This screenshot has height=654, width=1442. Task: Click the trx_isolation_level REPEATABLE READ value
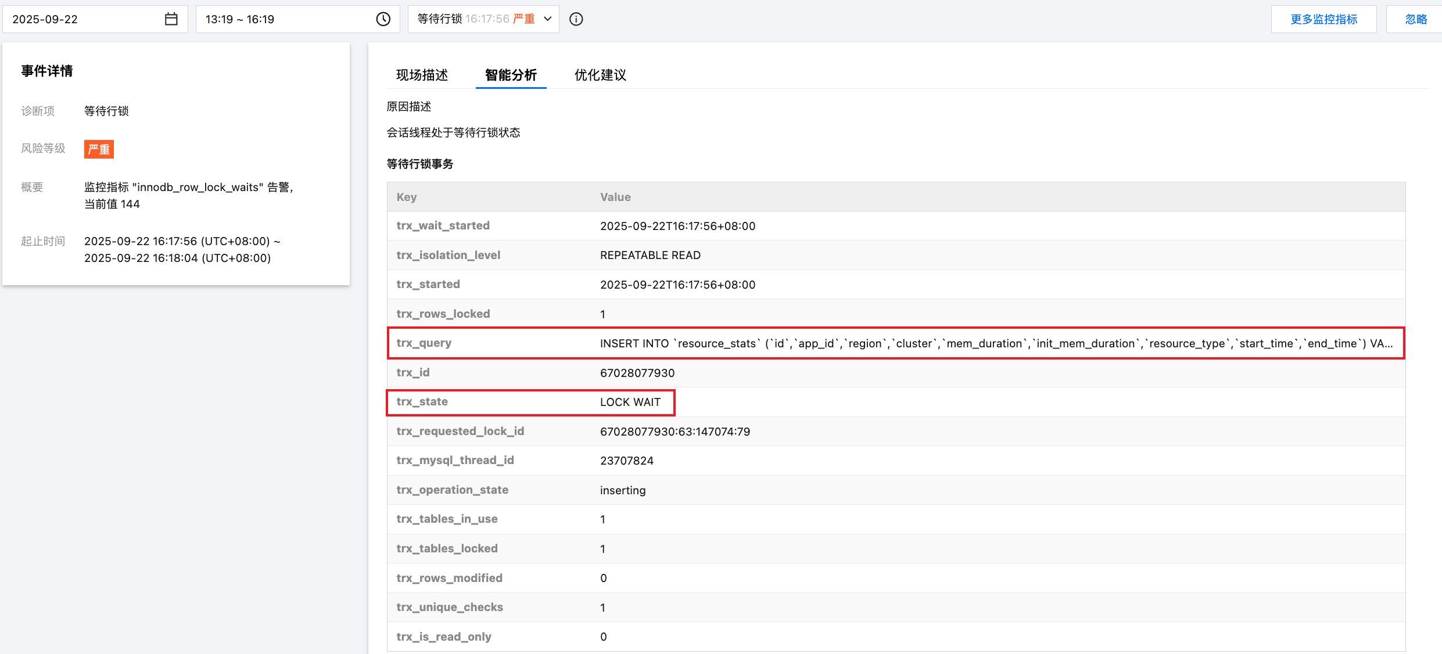coord(650,255)
